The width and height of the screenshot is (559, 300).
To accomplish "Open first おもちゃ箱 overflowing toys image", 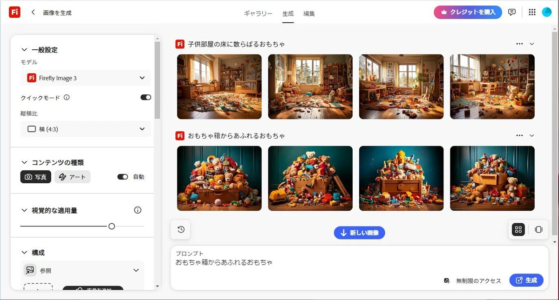I will pos(219,178).
